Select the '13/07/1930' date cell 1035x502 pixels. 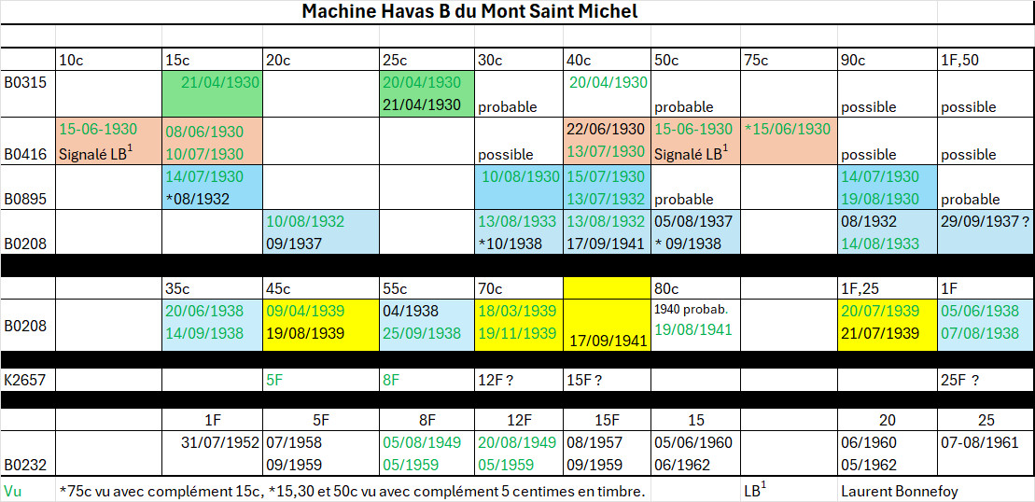[x=605, y=152]
